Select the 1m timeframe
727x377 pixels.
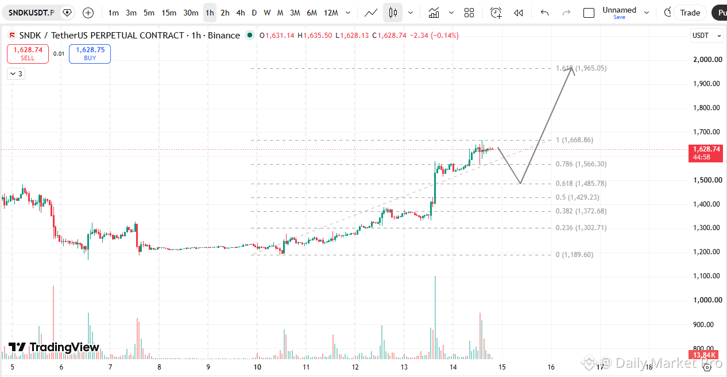pyautogui.click(x=114, y=13)
